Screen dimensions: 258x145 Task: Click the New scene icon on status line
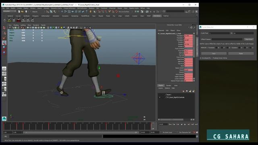(19, 12)
